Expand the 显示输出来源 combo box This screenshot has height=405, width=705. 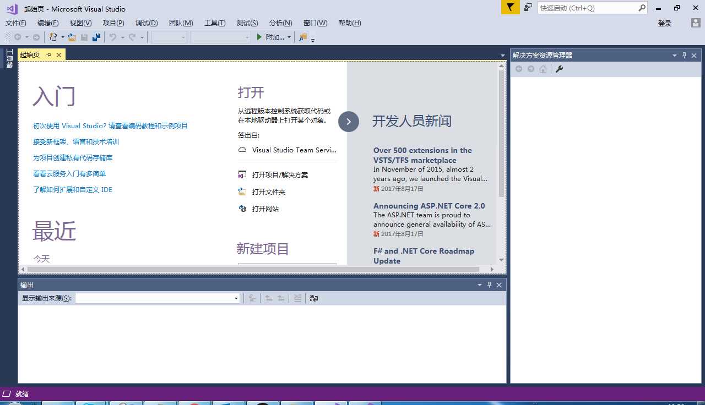(158, 298)
